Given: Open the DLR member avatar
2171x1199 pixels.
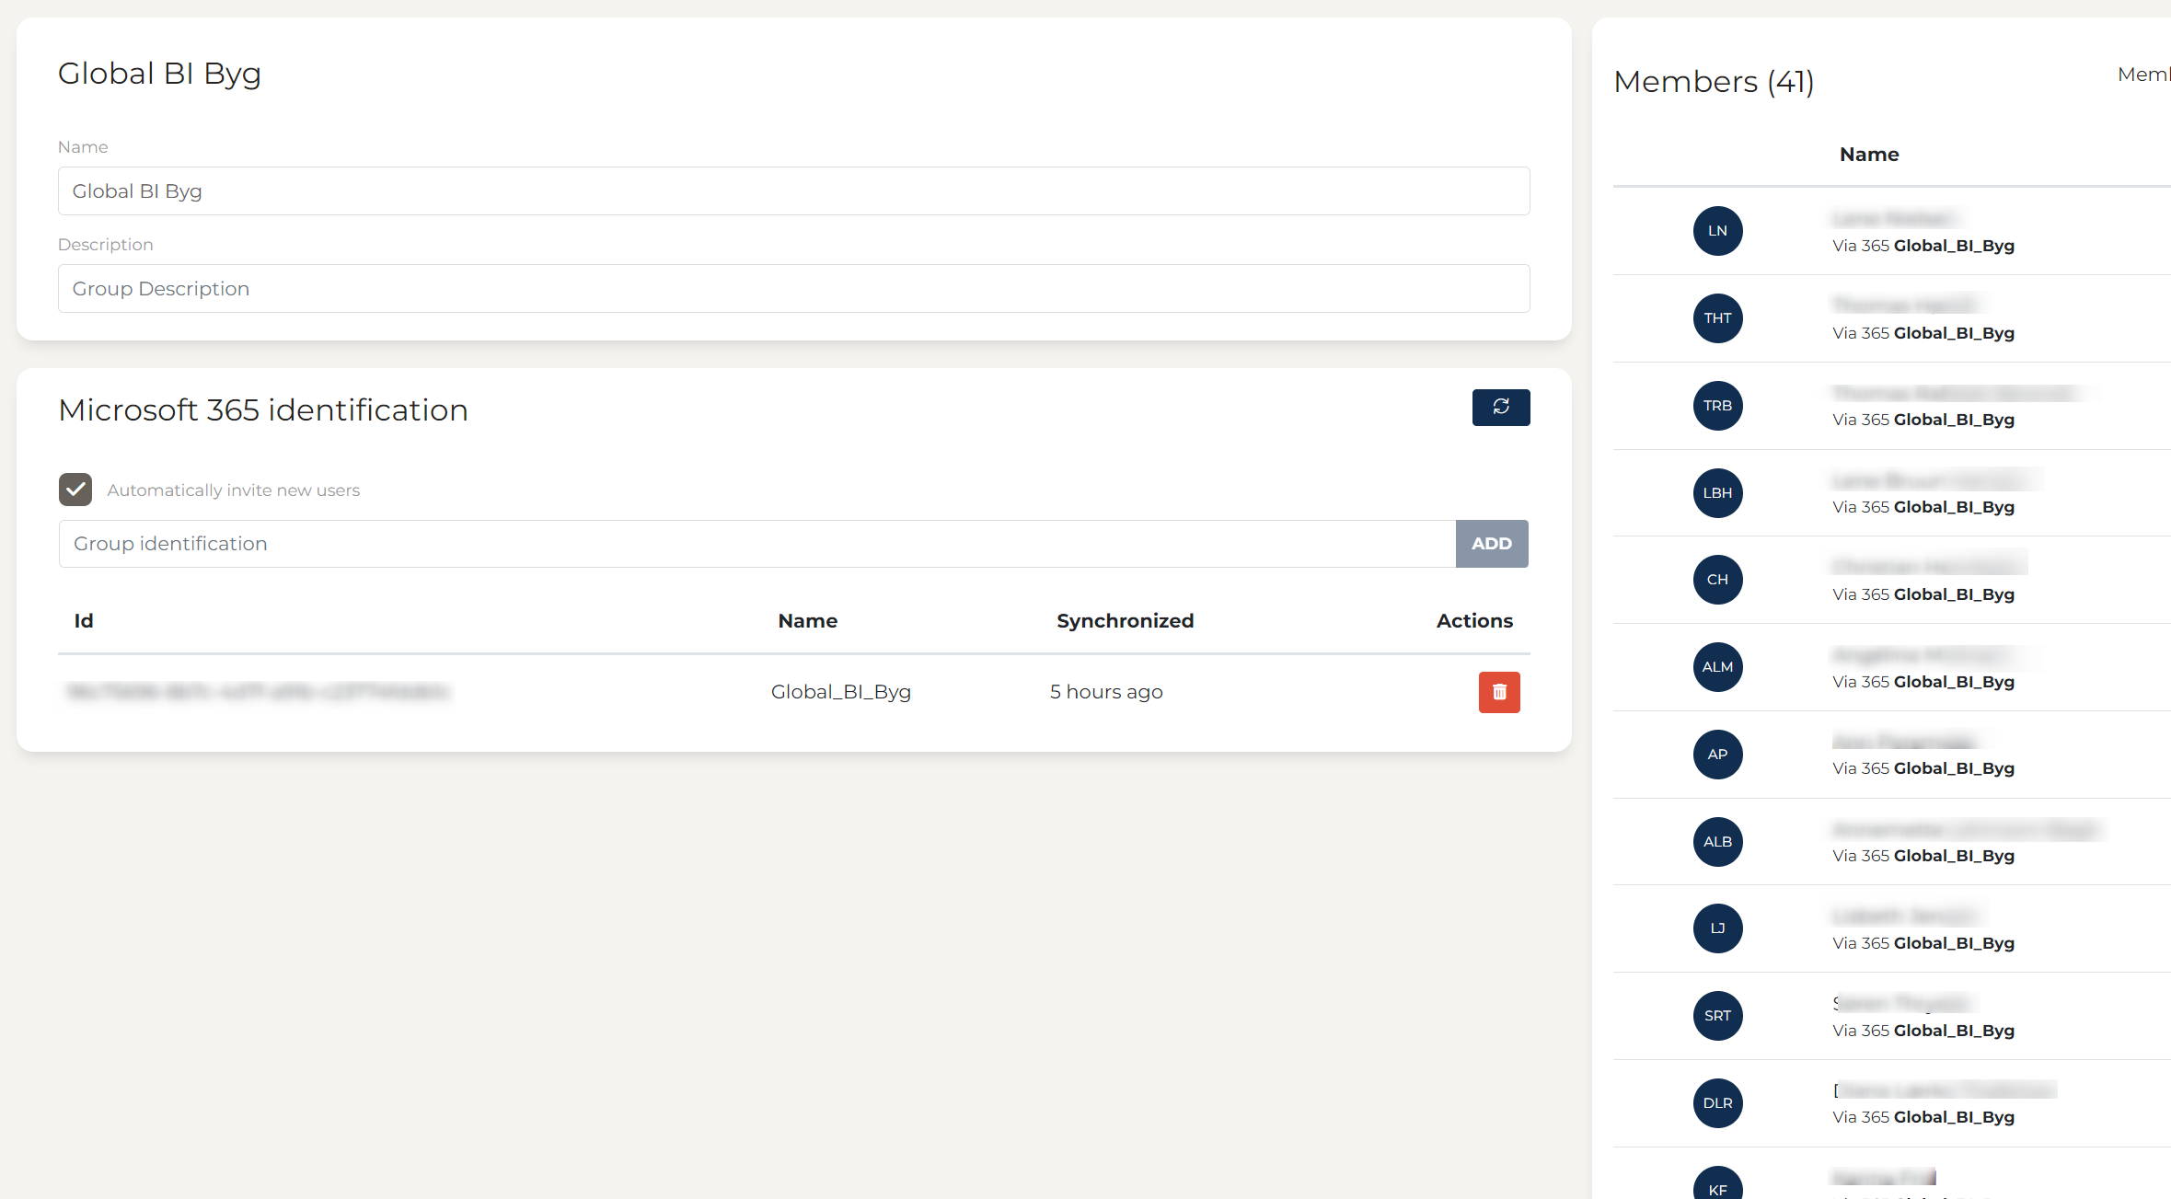Looking at the screenshot, I should tap(1717, 1103).
